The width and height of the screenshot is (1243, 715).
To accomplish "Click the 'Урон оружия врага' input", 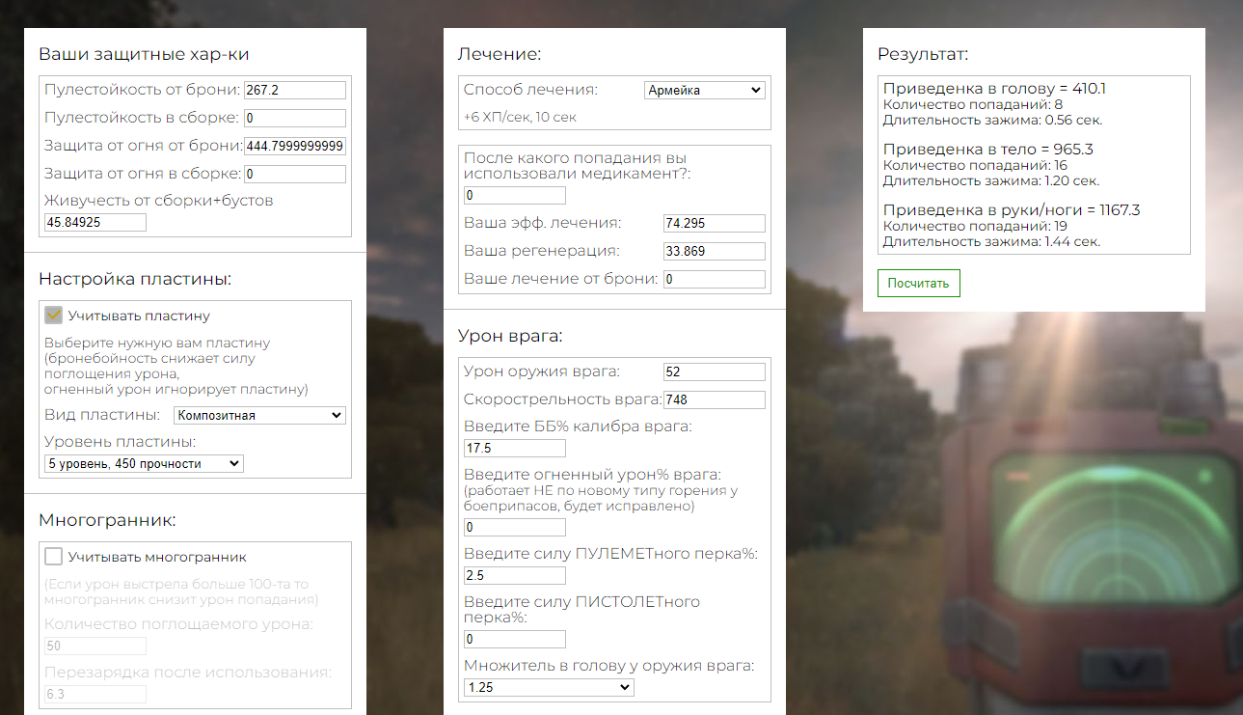I will (714, 371).
